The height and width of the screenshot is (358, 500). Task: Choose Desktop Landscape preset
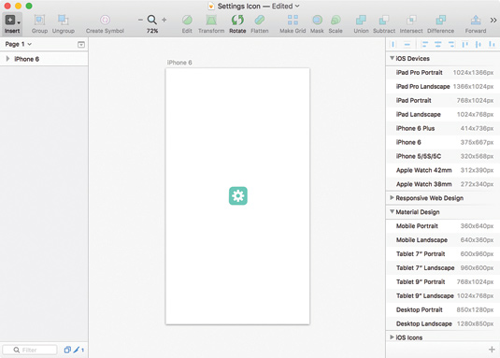coord(443,324)
